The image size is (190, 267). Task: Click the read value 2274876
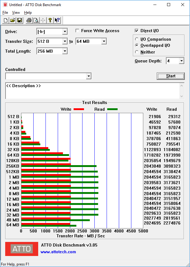[x=172, y=223]
